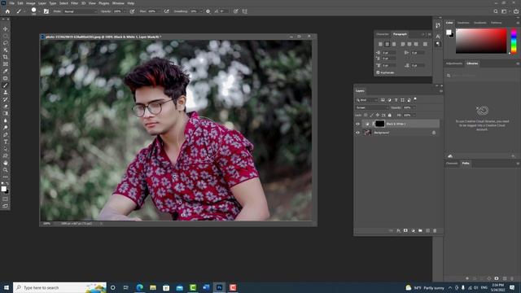Pick a color in the color field
This screenshot has height=293, width=521.
pyautogui.click(x=481, y=41)
